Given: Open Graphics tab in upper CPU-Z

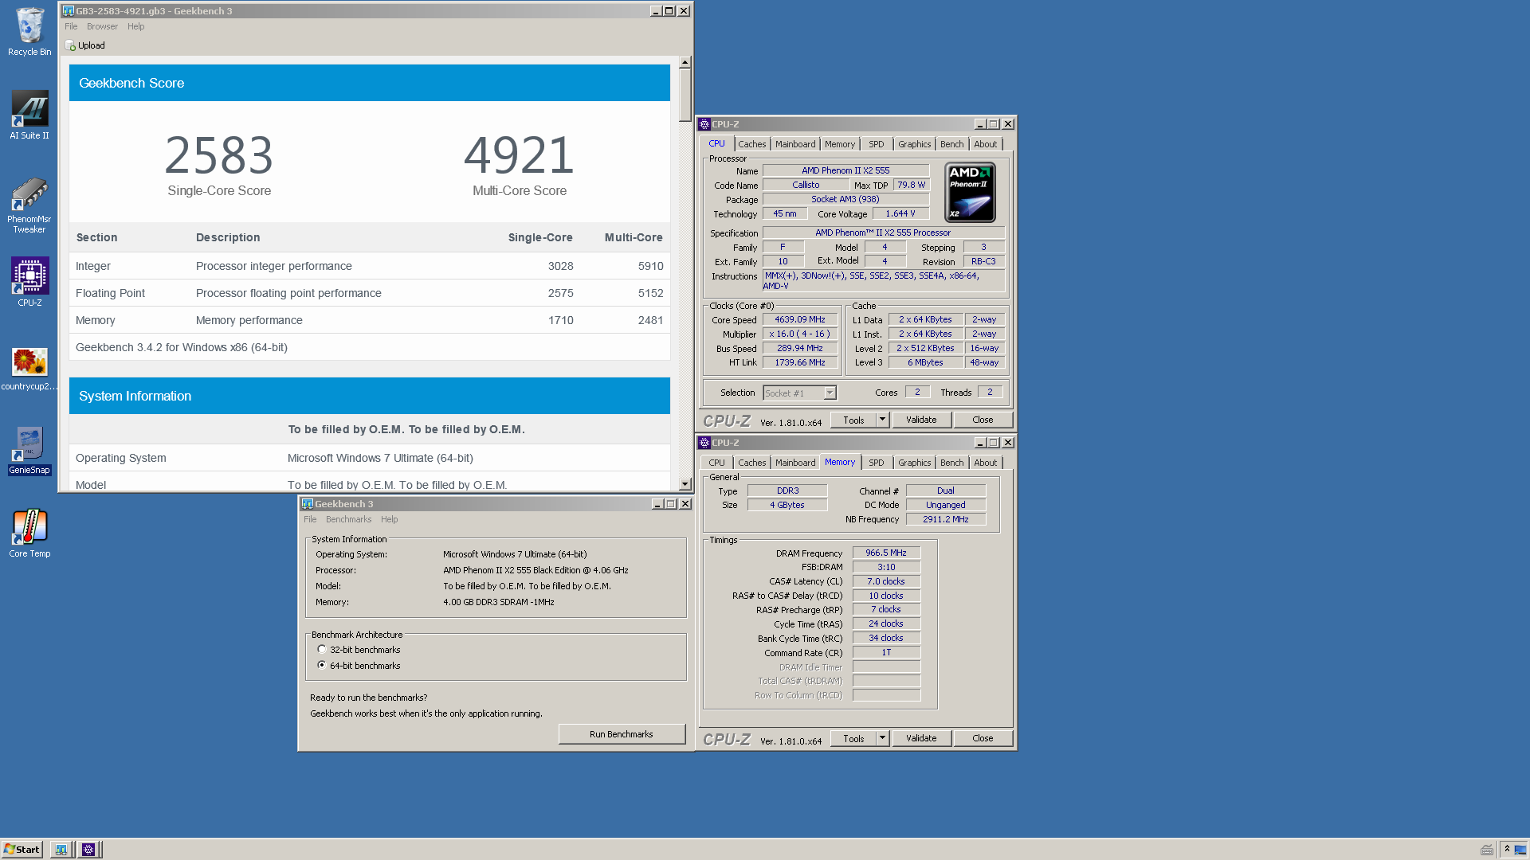Looking at the screenshot, I should [x=914, y=144].
